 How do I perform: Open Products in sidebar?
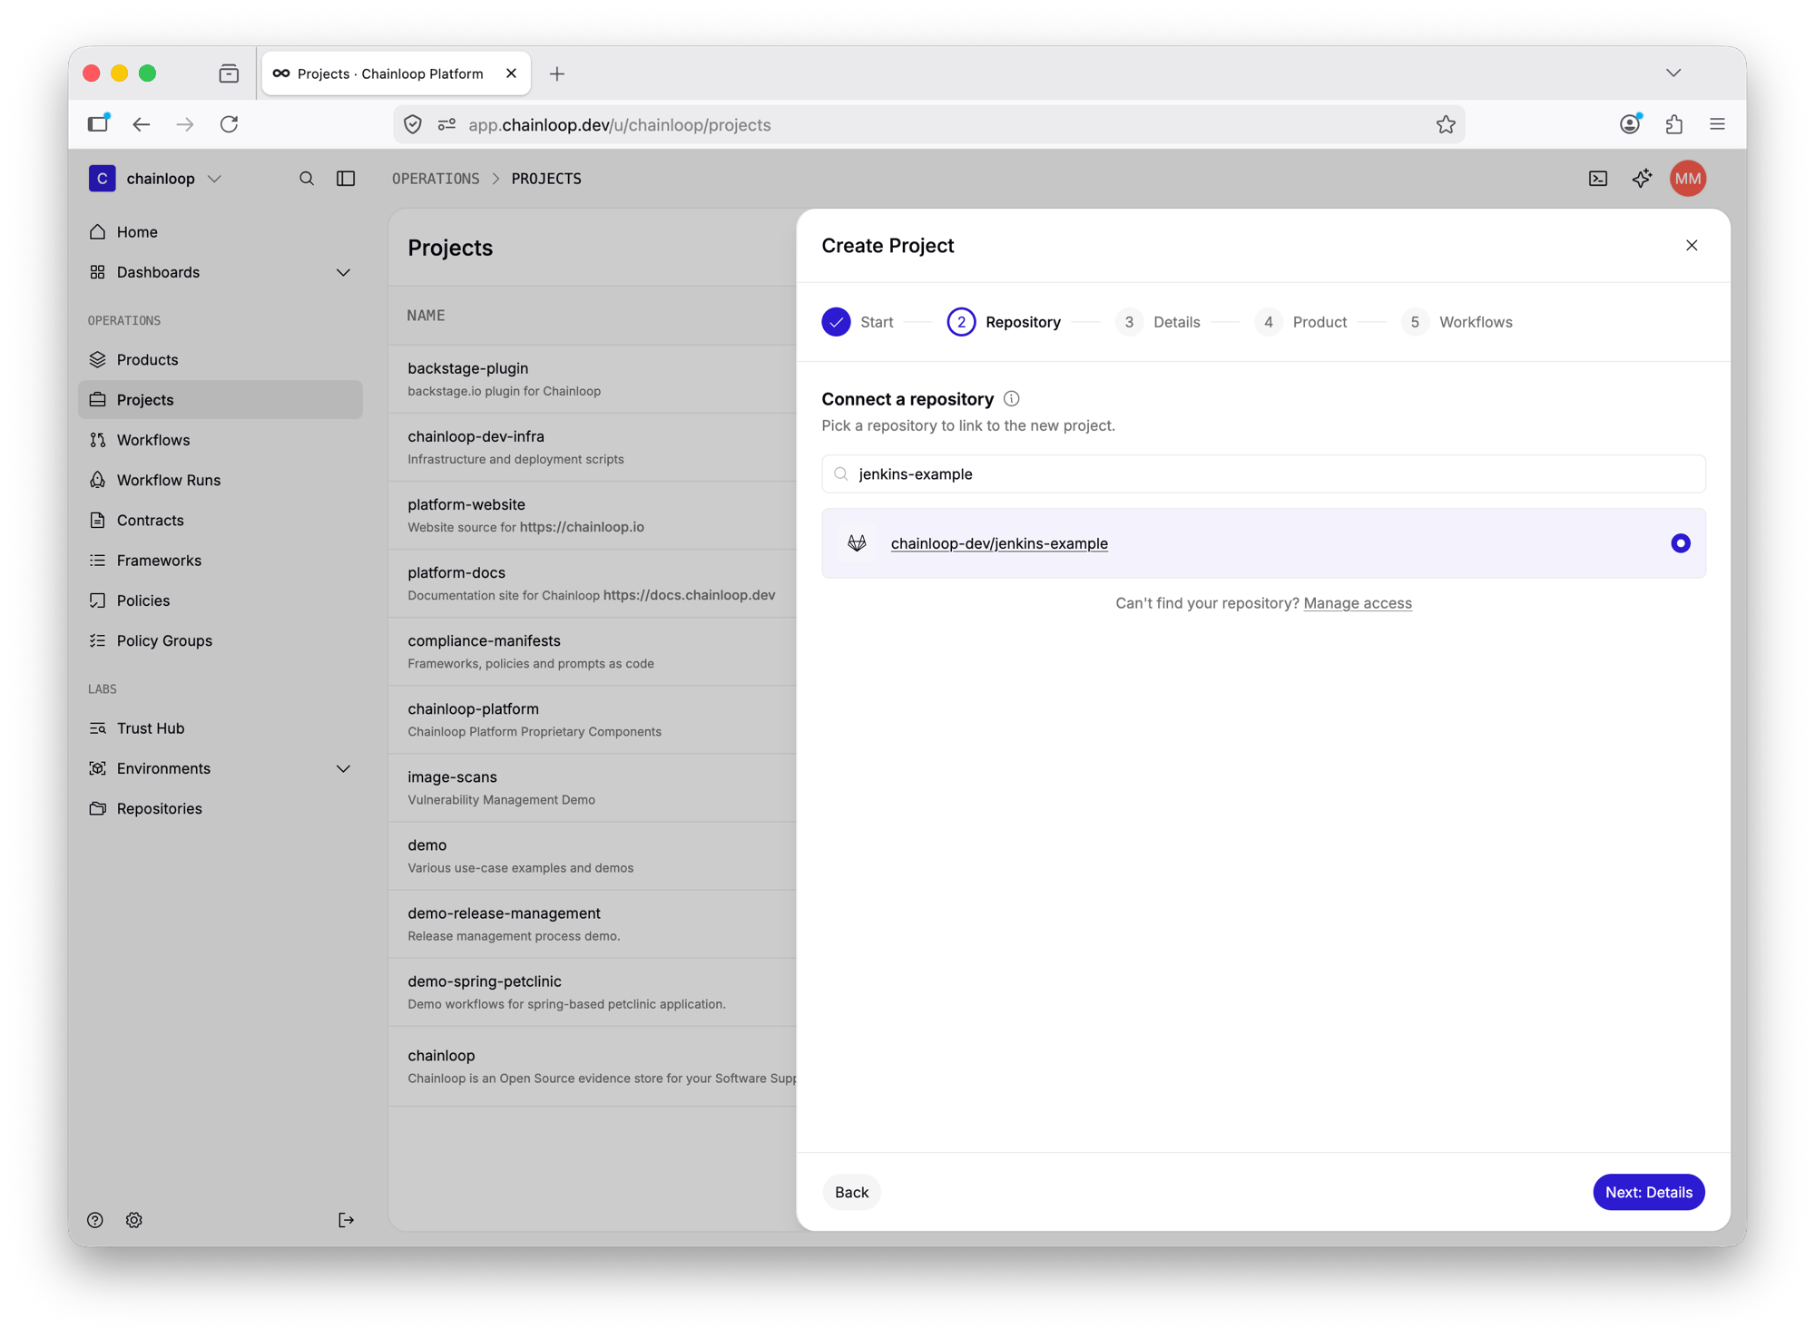click(220, 360)
